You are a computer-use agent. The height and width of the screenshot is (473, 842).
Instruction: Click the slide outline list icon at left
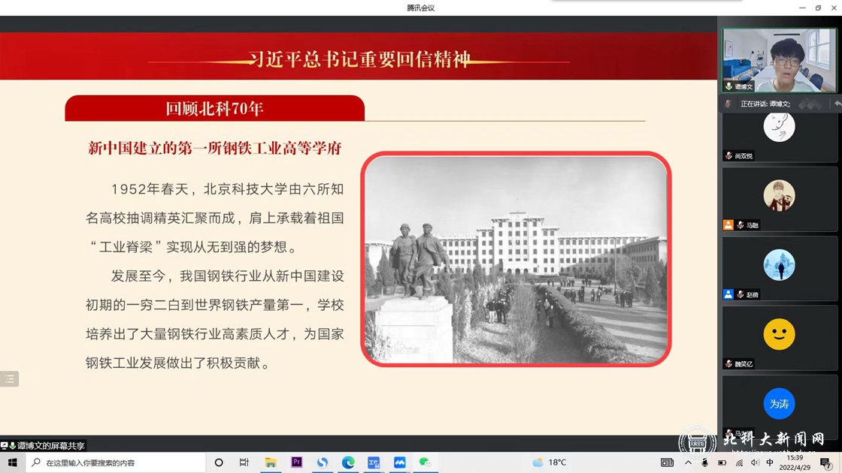click(9, 379)
